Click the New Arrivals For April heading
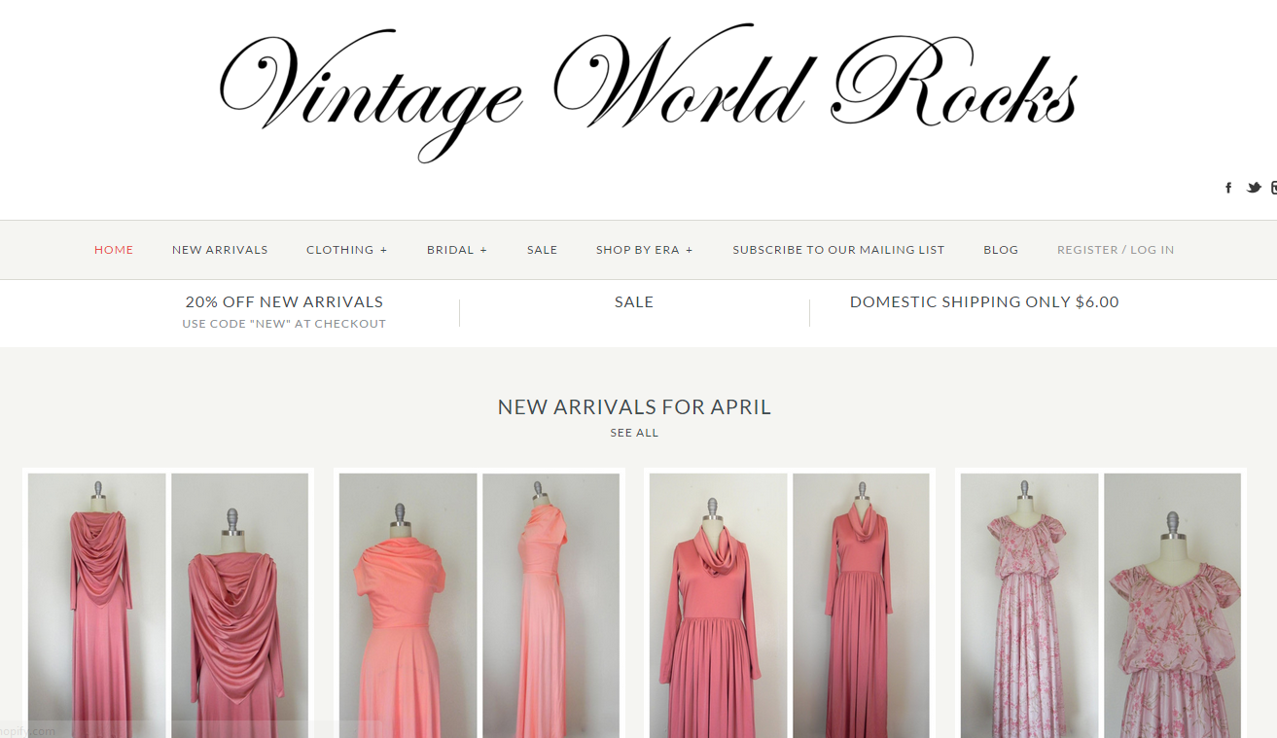The width and height of the screenshot is (1277, 738). 634,407
